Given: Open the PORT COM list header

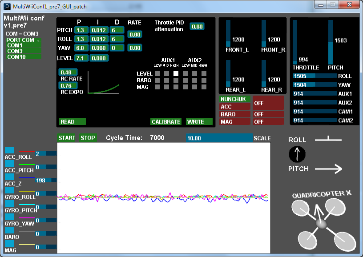Looking at the screenshot, I should tap(24, 40).
